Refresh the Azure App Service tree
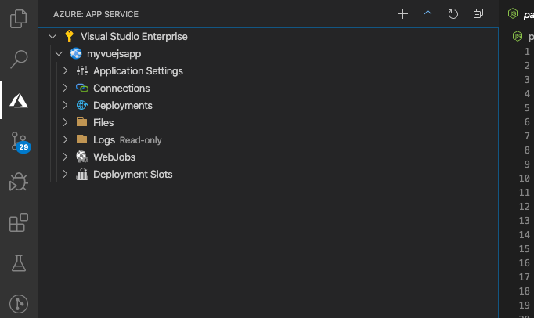The image size is (534, 318). pyautogui.click(x=453, y=14)
